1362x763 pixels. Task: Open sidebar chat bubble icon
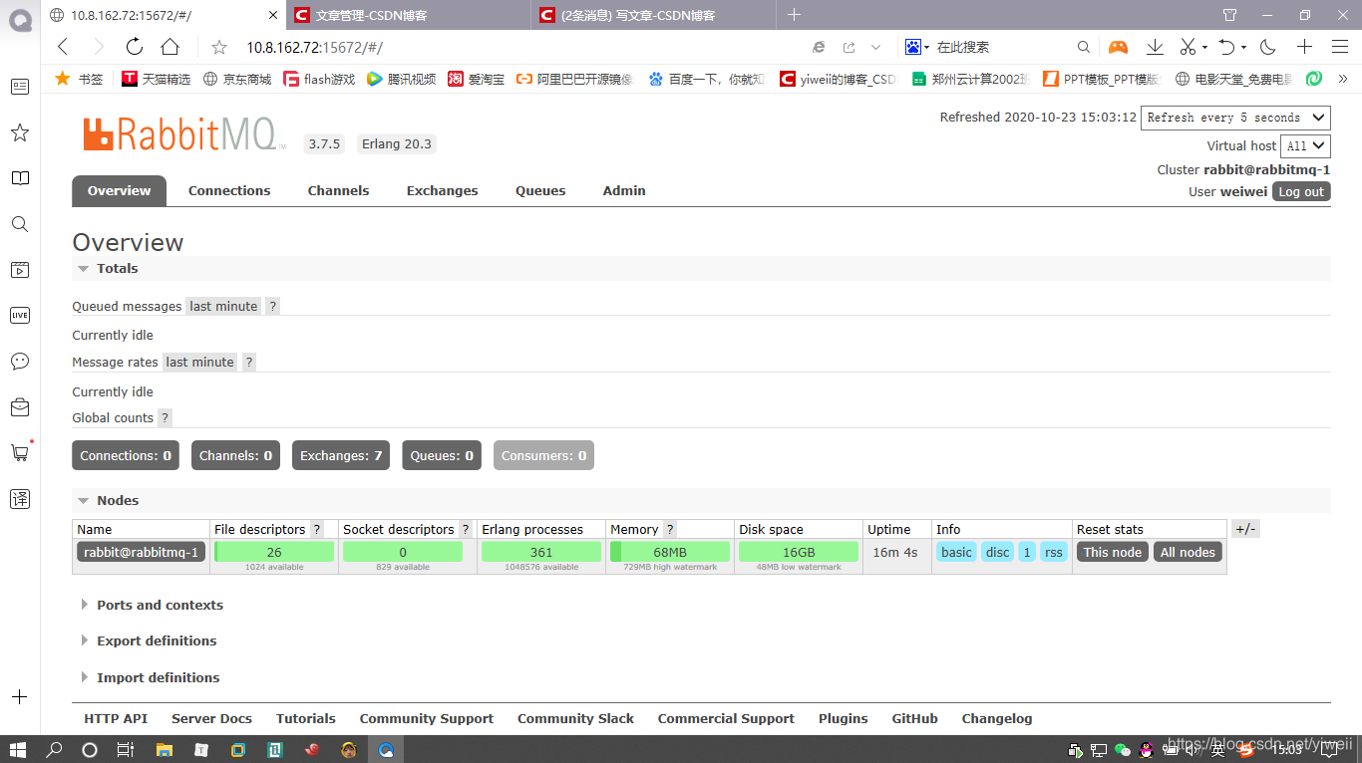point(19,361)
